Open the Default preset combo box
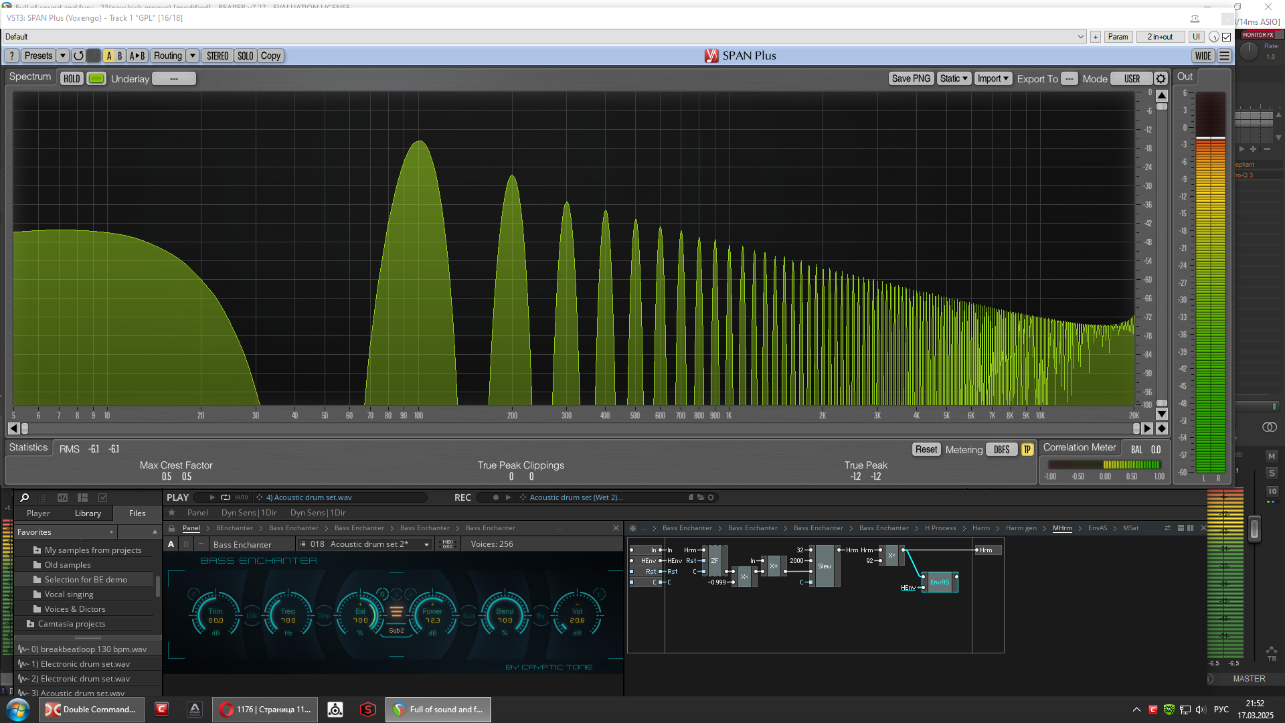The image size is (1285, 723). 544,37
